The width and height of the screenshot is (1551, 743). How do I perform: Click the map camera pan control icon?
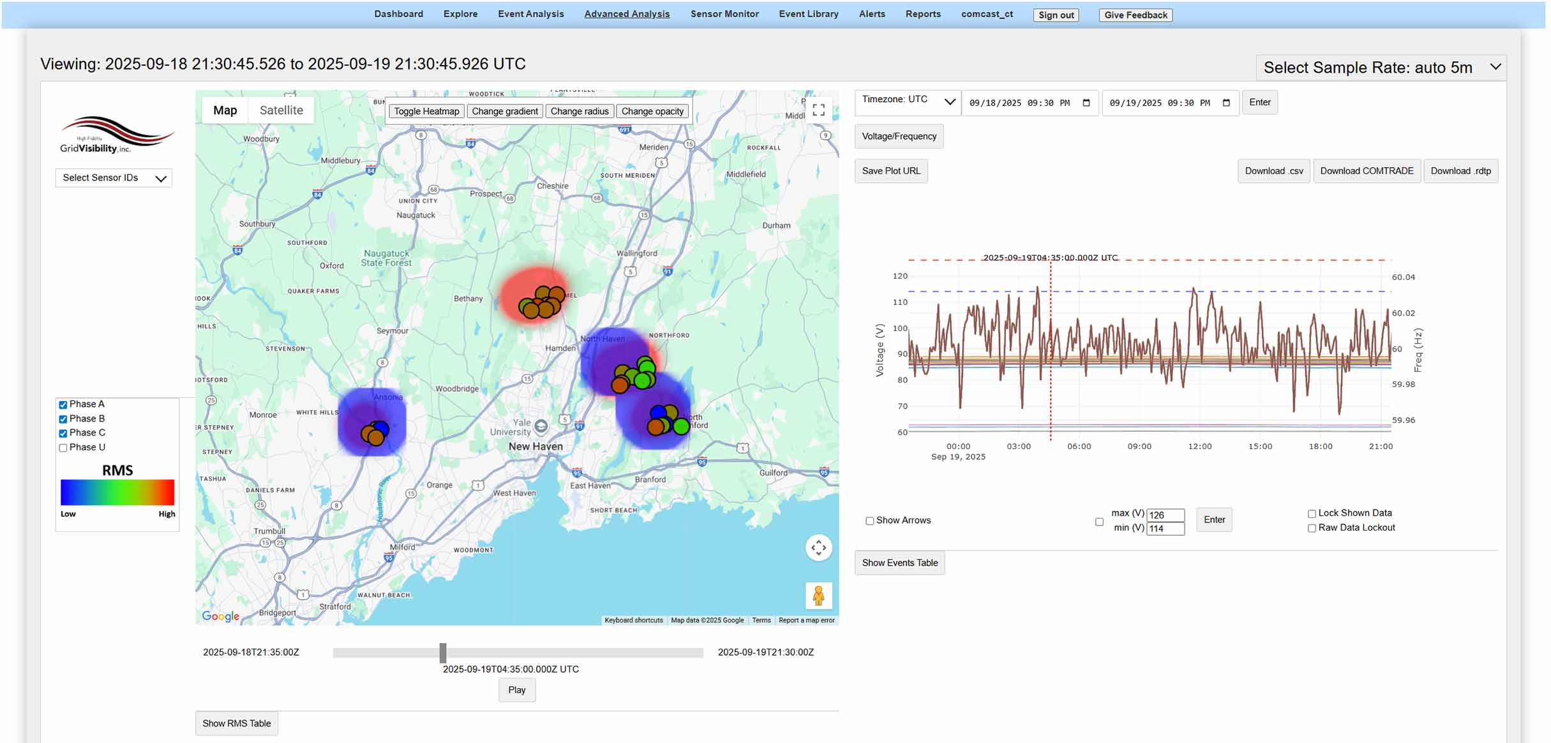click(818, 548)
